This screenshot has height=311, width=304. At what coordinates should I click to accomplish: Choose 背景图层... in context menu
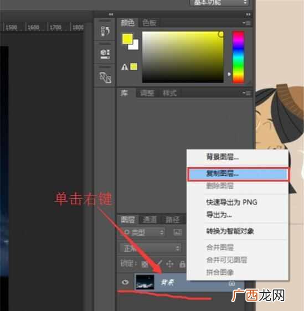pyautogui.click(x=238, y=157)
